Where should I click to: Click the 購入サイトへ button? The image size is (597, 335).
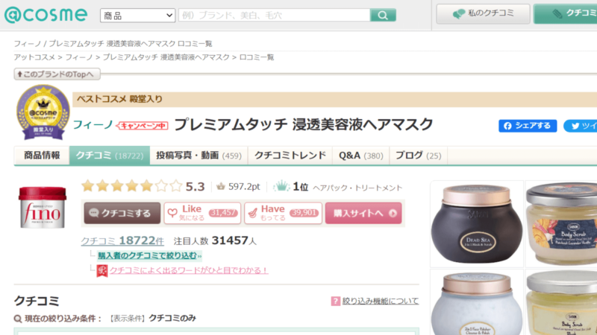pos(363,213)
